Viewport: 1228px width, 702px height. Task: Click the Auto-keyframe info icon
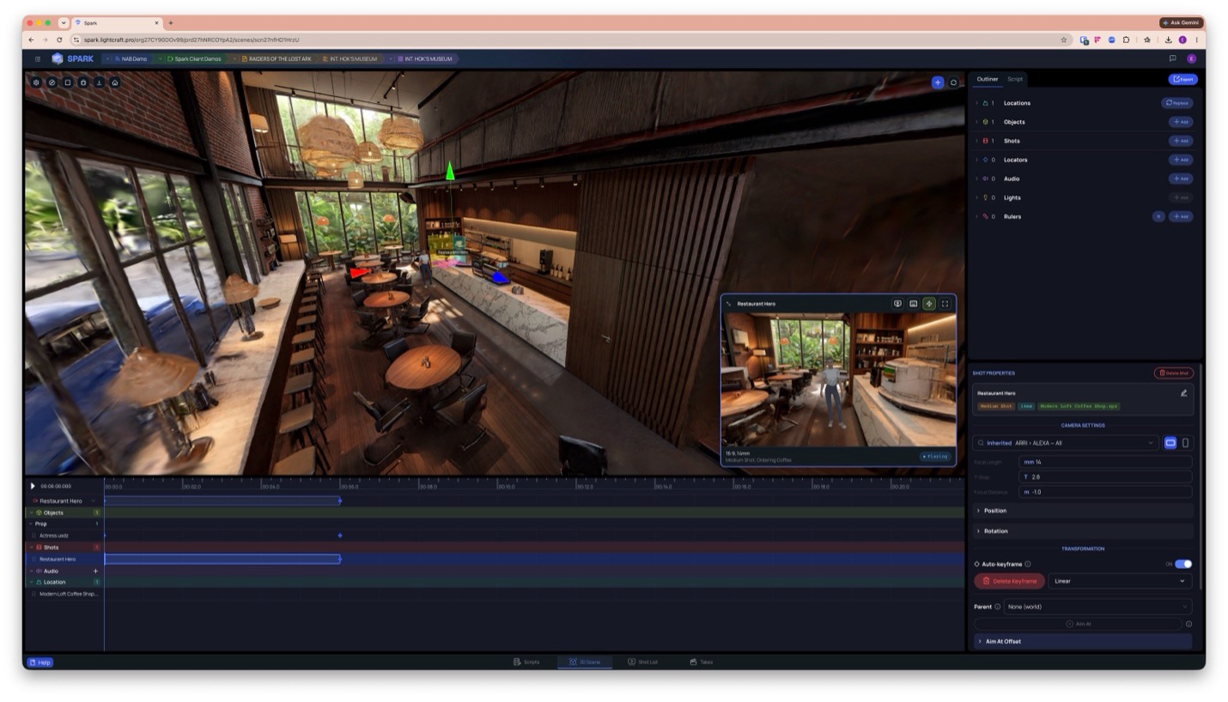pos(1028,564)
